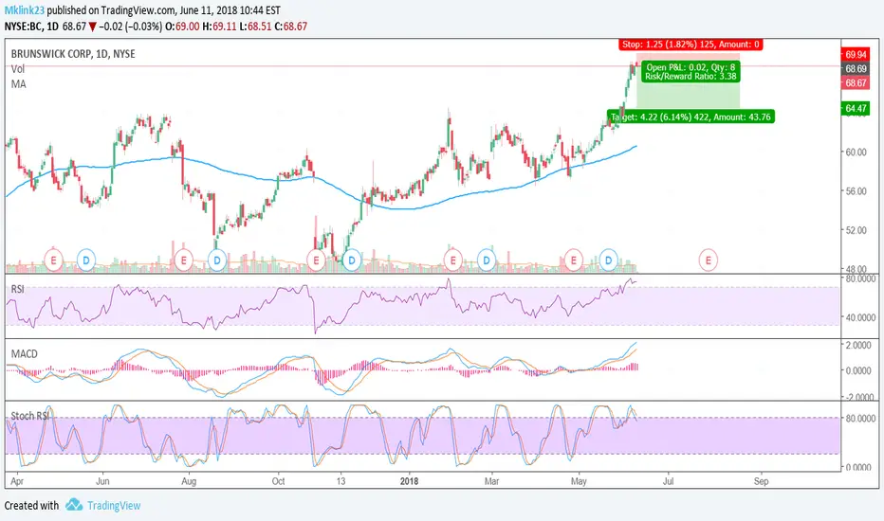The image size is (884, 521).
Task: Click the 40.0000 value on the RSI axis
Action: 860,317
